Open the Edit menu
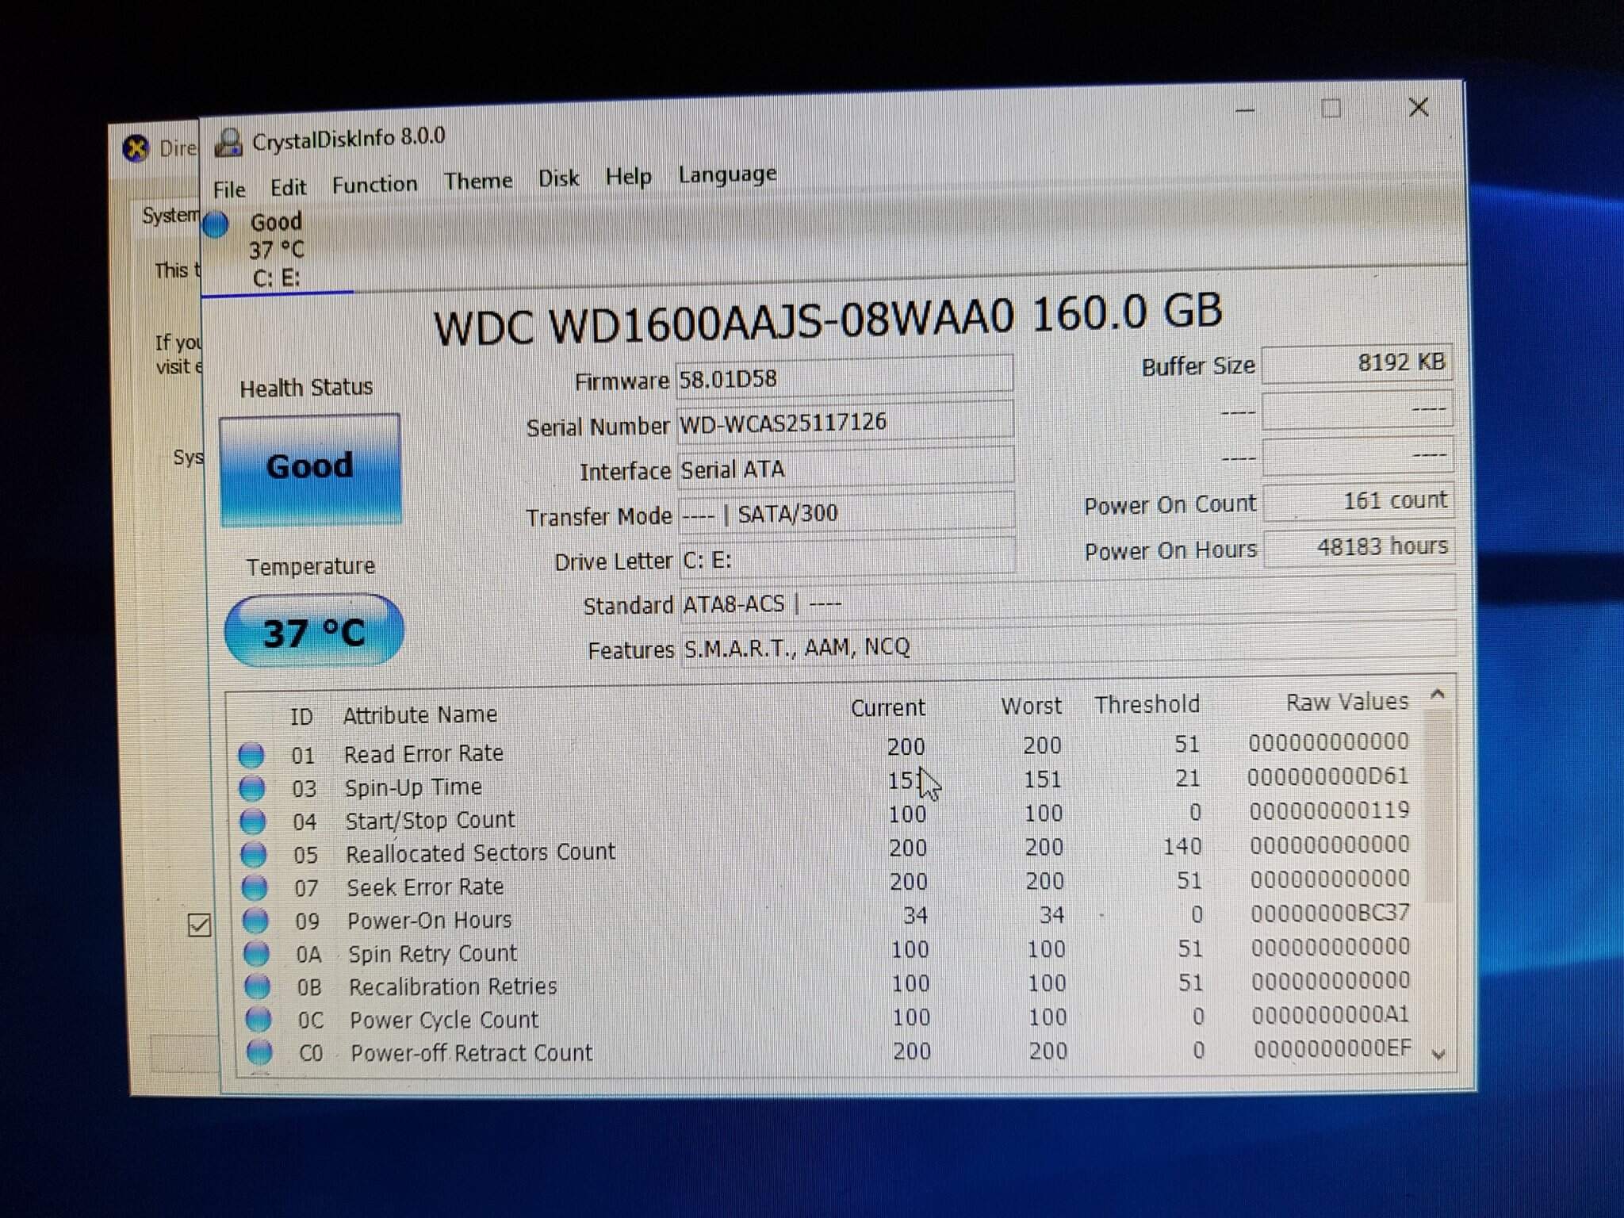 coord(288,187)
